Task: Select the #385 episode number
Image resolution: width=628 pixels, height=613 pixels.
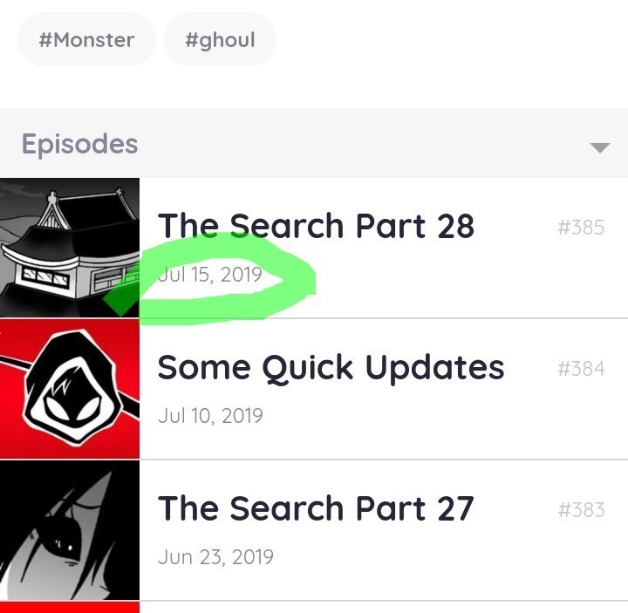Action: click(x=581, y=228)
